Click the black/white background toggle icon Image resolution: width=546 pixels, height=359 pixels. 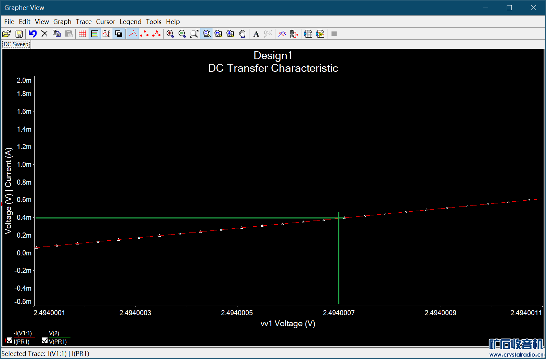[118, 34]
